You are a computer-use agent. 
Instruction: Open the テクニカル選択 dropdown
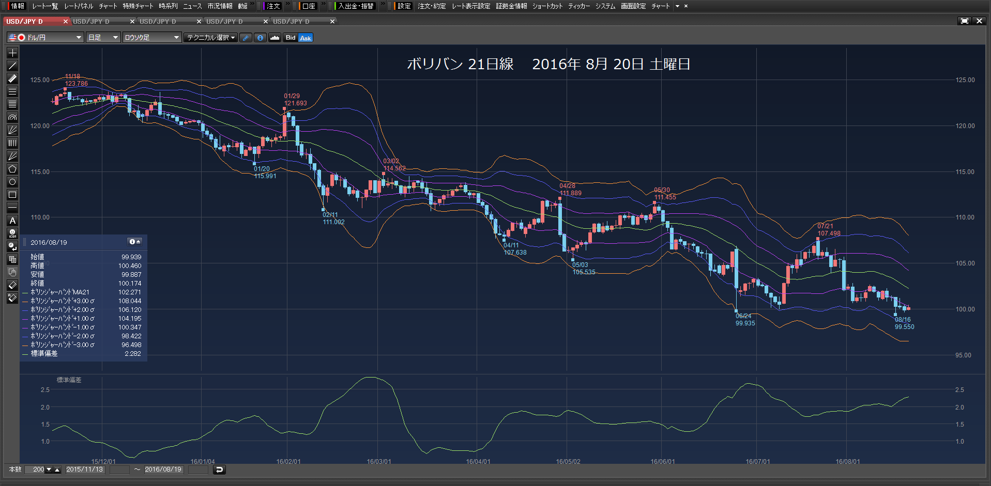click(211, 38)
